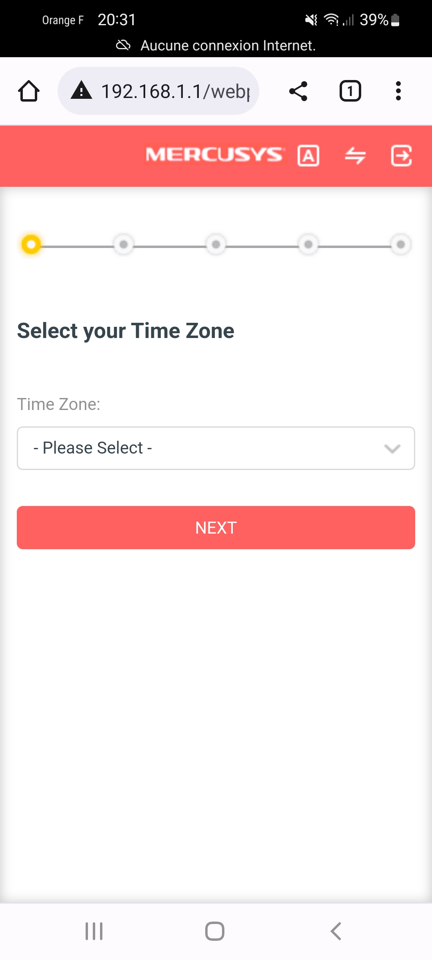432x960 pixels.
Task: Tap the not-secure warning triangle icon
Action: 82,90
